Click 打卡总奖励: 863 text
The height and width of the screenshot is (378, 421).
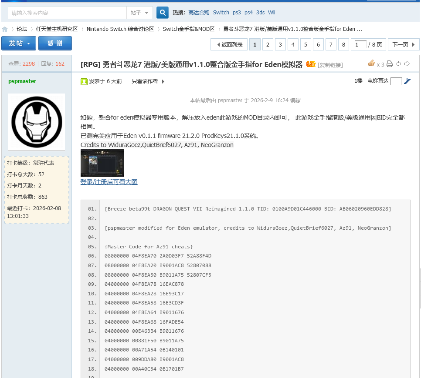(27, 197)
